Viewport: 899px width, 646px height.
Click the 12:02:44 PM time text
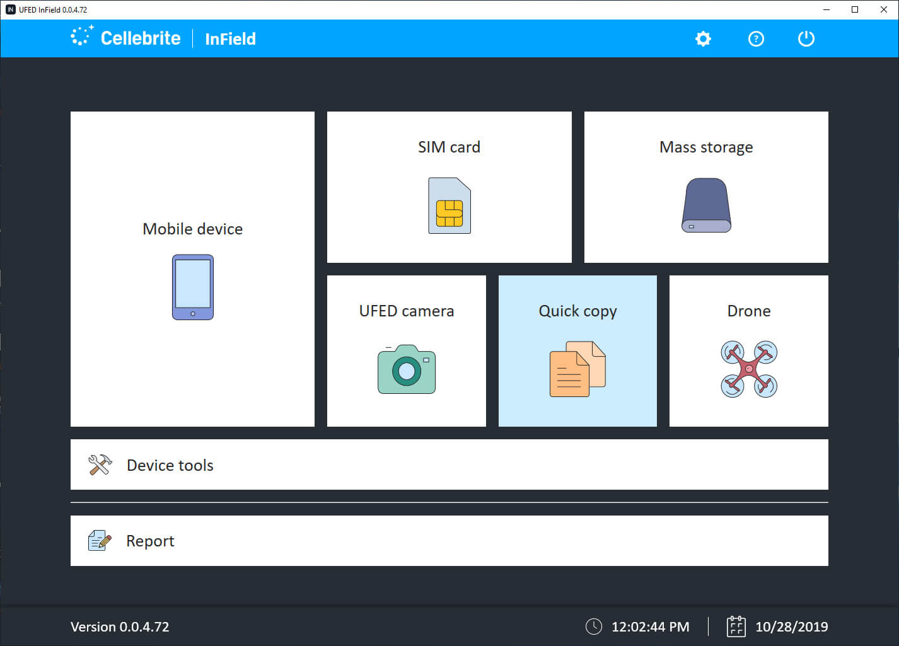[651, 626]
